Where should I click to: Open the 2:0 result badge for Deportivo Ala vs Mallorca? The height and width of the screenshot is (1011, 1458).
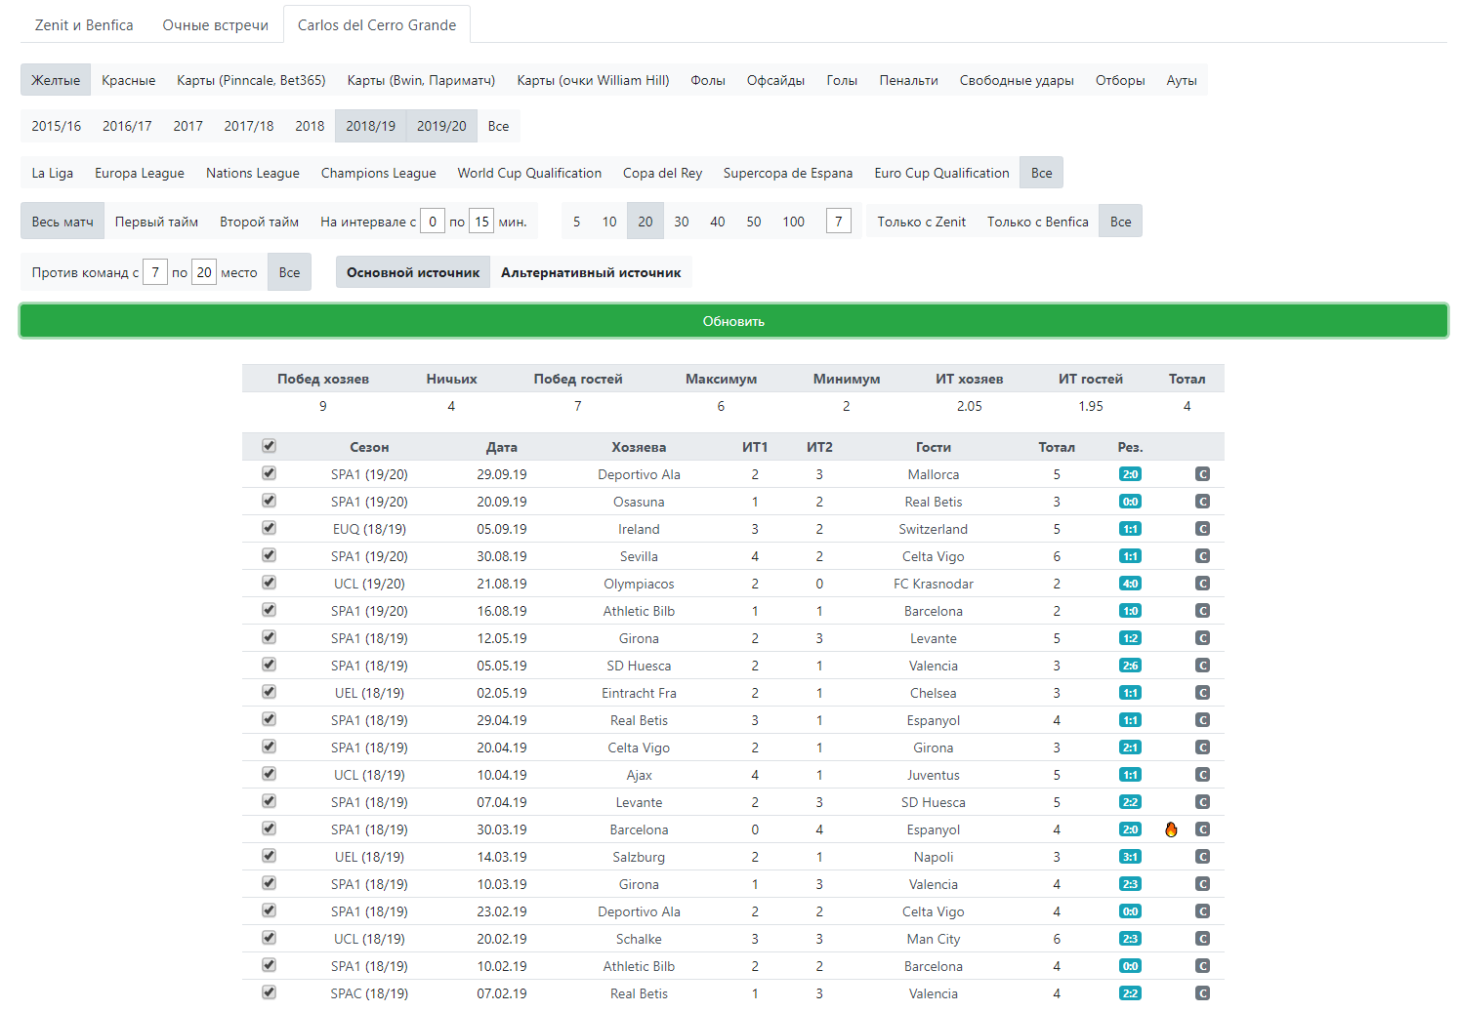pyautogui.click(x=1130, y=474)
